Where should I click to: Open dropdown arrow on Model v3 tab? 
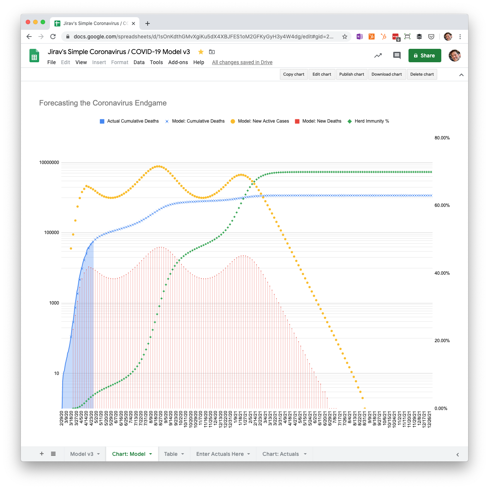click(x=98, y=454)
